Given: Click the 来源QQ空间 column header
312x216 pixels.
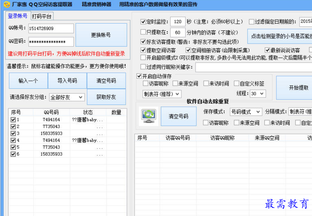Looking at the screenshot, I should pos(267,138).
